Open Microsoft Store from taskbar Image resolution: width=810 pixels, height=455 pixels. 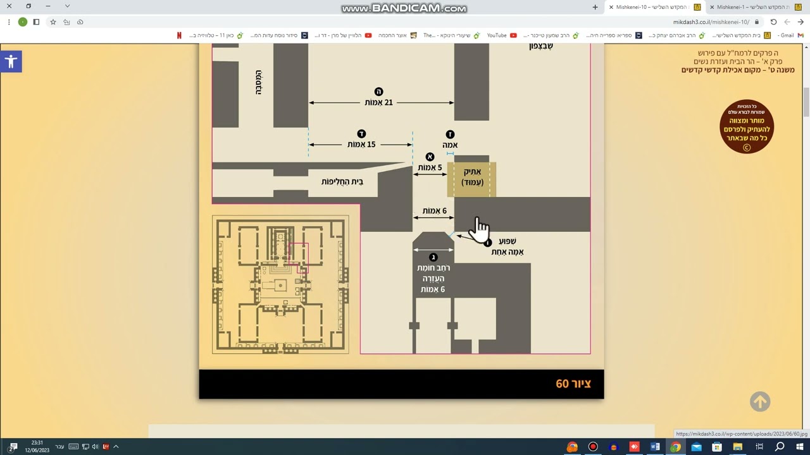[x=717, y=447]
